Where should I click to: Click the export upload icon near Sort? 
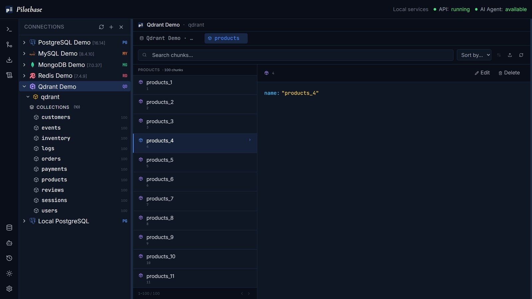pyautogui.click(x=510, y=55)
